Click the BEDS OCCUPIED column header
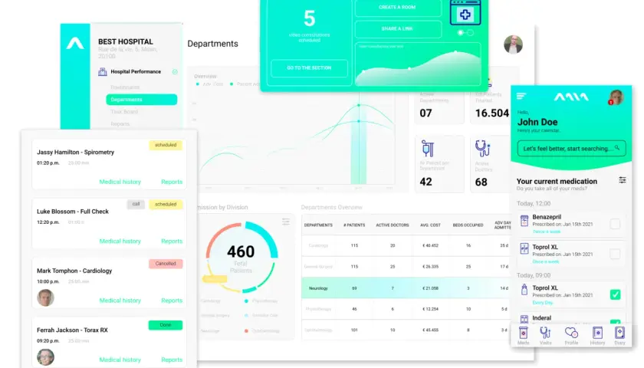 [468, 225]
